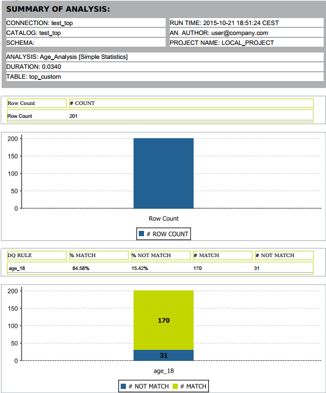
Task: Click the # ROW COUNT legend text
Action: pos(167,234)
